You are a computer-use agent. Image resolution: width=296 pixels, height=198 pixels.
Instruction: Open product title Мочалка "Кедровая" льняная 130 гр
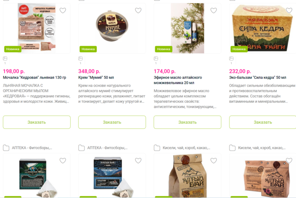point(35,77)
